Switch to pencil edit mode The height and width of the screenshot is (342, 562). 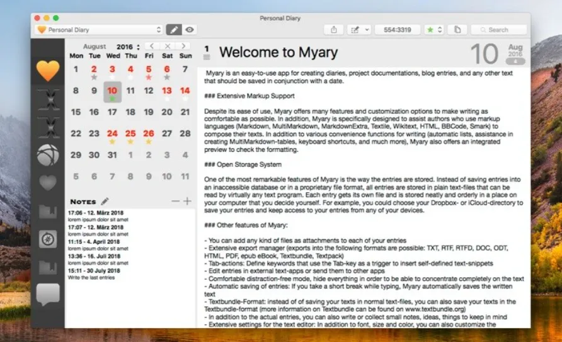tap(174, 30)
